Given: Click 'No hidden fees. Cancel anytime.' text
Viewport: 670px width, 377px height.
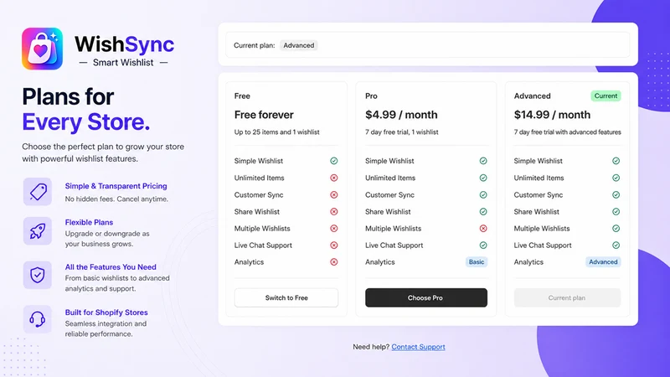Looking at the screenshot, I should pyautogui.click(x=116, y=199).
